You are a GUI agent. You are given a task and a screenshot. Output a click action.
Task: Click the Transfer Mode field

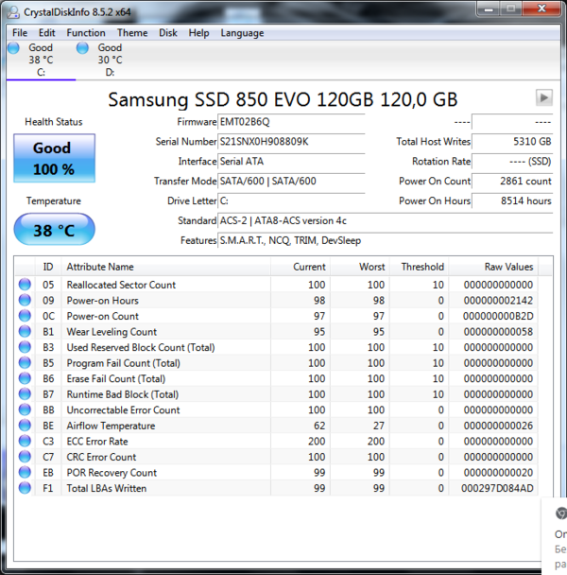291,182
